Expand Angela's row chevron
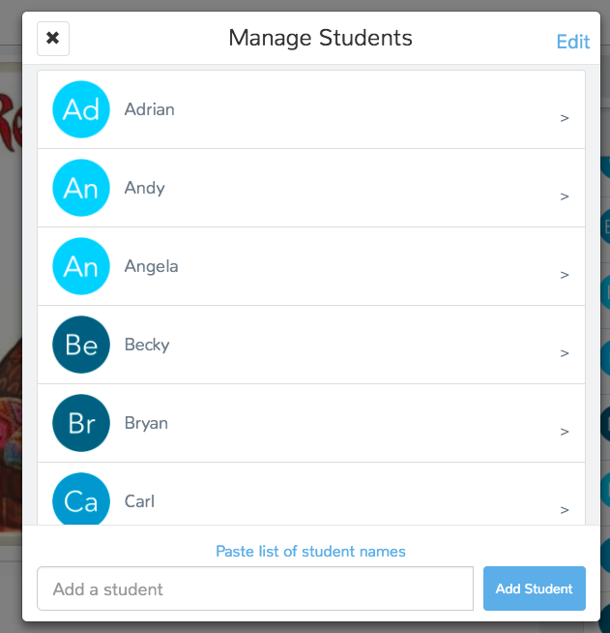 (x=565, y=275)
